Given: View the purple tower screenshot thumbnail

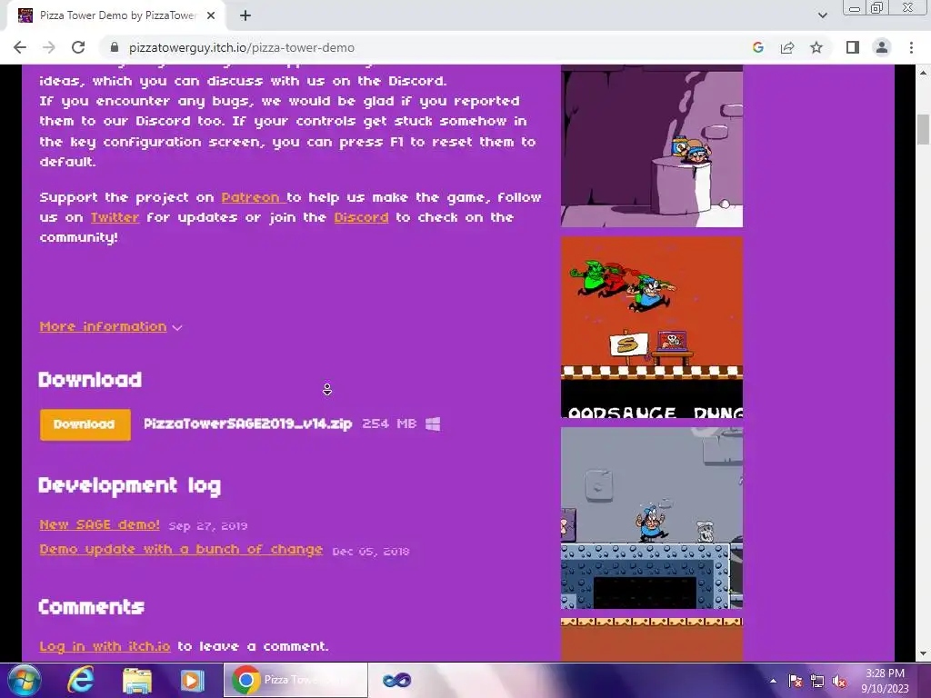Looking at the screenshot, I should coord(651,146).
